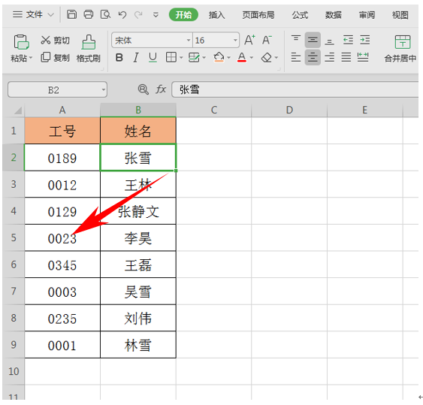Switch to the 插入 tab
Image resolution: width=423 pixels, height=405 pixels.
pos(216,15)
